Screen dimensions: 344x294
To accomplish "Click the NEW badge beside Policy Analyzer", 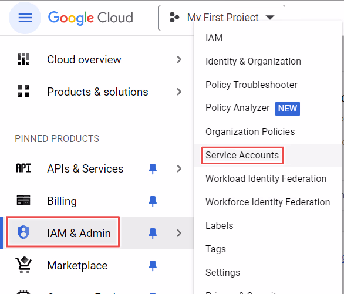I will 288,109.
